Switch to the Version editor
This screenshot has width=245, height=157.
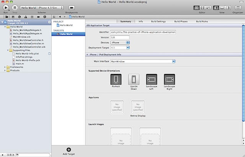(x=209, y=7)
